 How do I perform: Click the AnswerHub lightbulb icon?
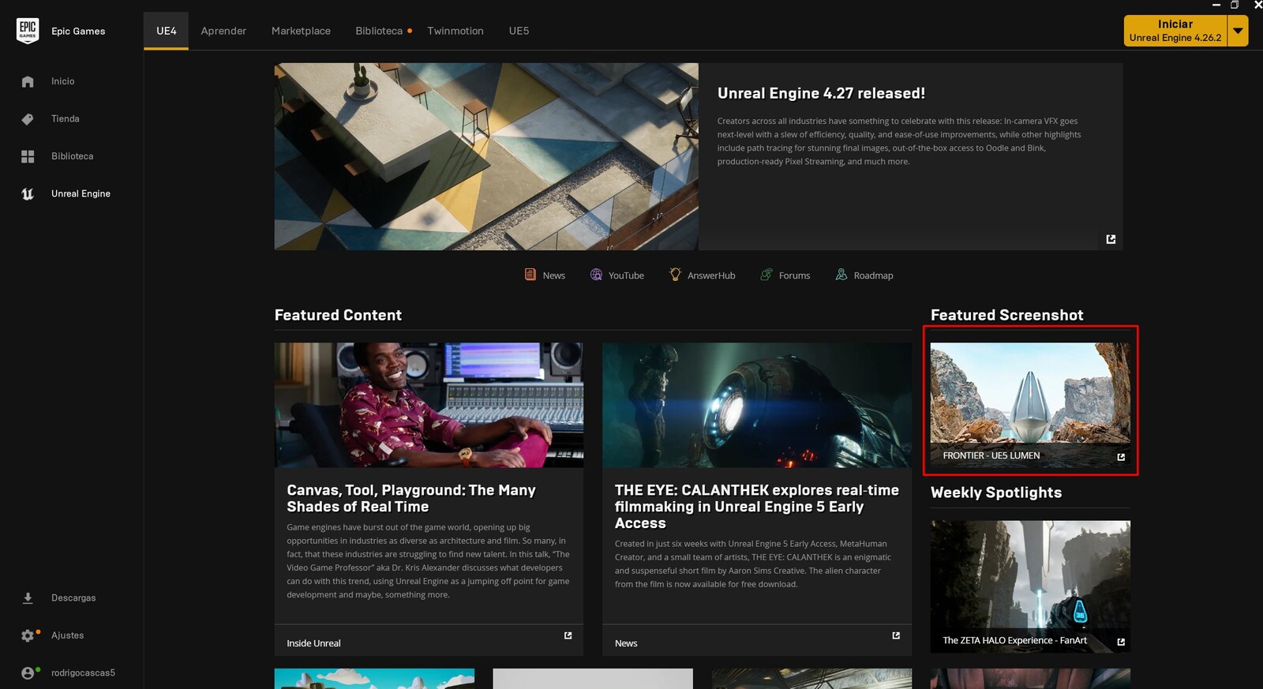pos(675,275)
